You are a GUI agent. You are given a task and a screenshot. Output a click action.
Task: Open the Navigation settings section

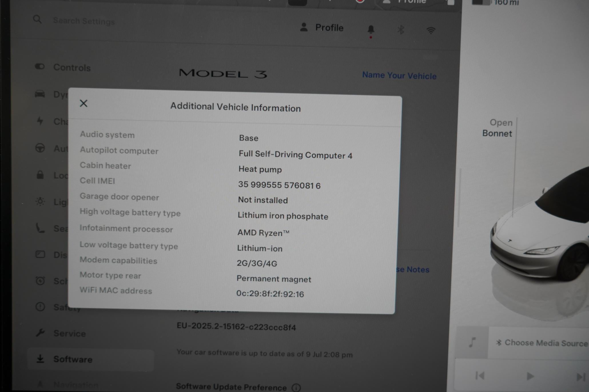tap(67, 385)
